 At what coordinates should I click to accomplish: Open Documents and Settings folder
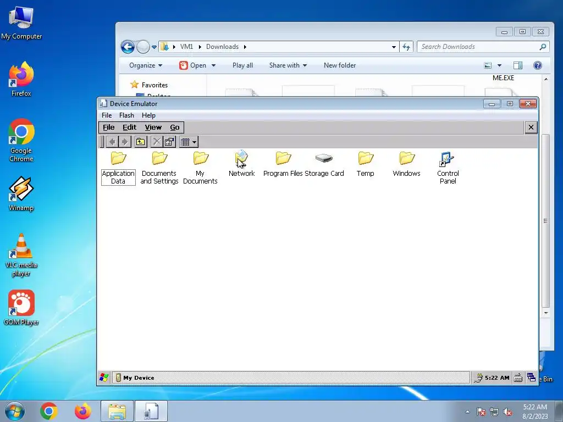[x=159, y=168]
